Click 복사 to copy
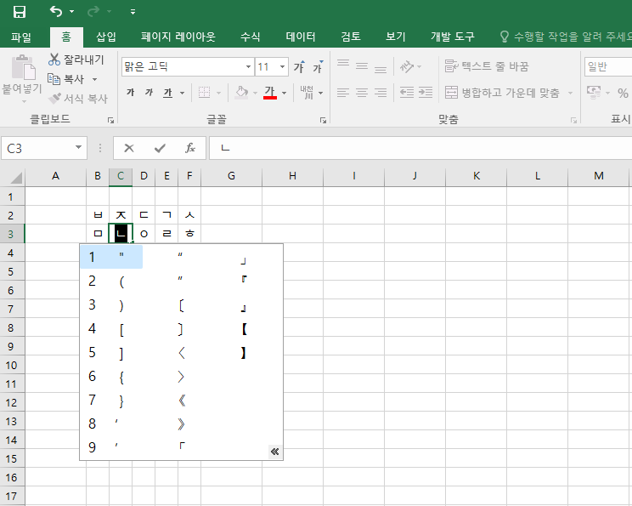This screenshot has height=506, width=632. pyautogui.click(x=66, y=79)
